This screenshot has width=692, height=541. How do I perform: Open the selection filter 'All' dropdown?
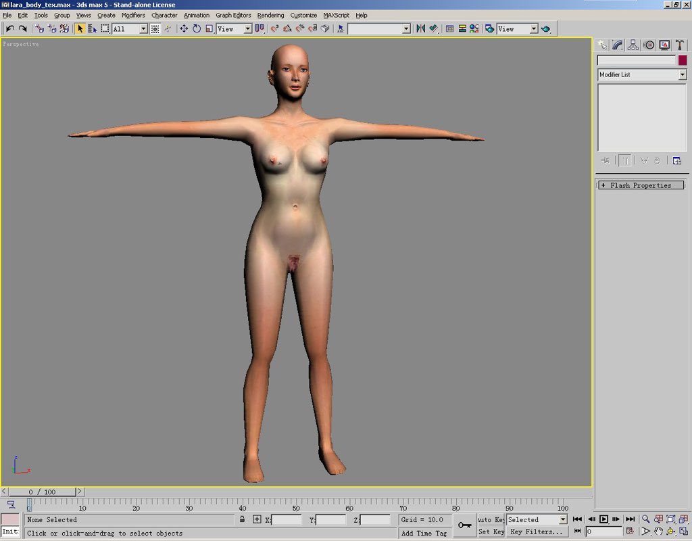(143, 29)
